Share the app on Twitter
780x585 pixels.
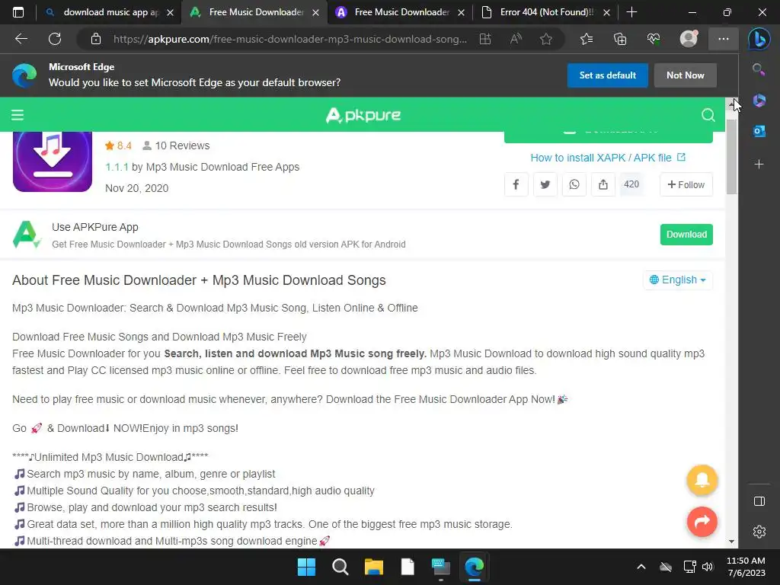point(545,184)
